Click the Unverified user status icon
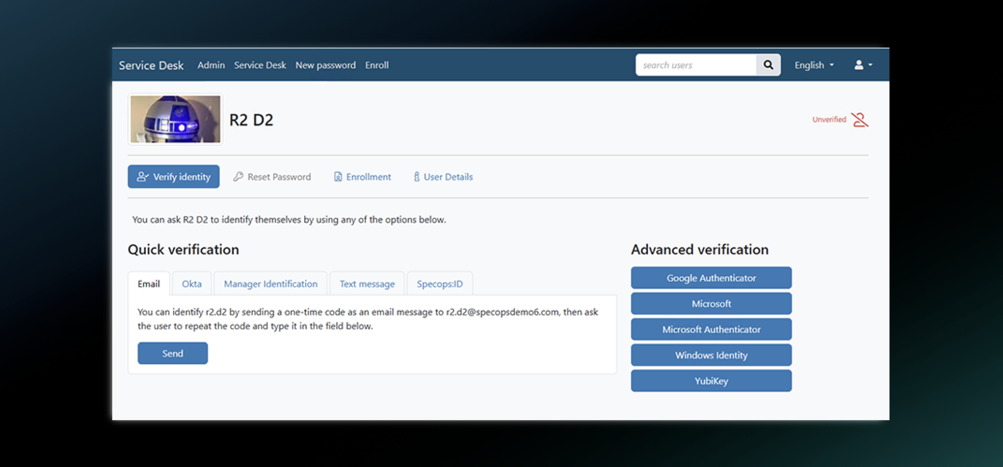The height and width of the screenshot is (467, 1003). pyautogui.click(x=860, y=120)
